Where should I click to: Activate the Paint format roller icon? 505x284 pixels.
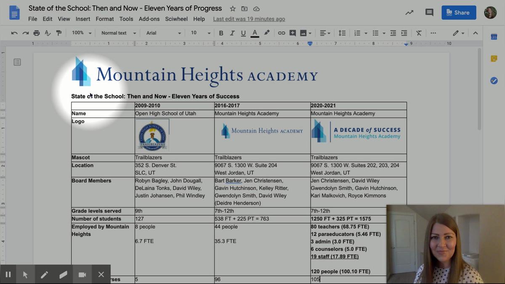[59, 33]
